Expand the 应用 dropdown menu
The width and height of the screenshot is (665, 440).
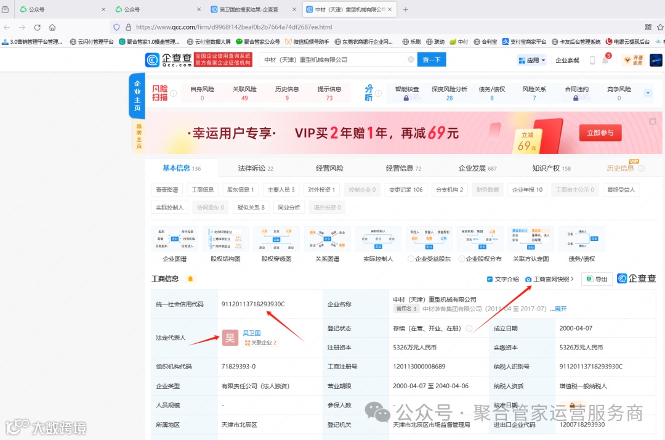(531, 60)
